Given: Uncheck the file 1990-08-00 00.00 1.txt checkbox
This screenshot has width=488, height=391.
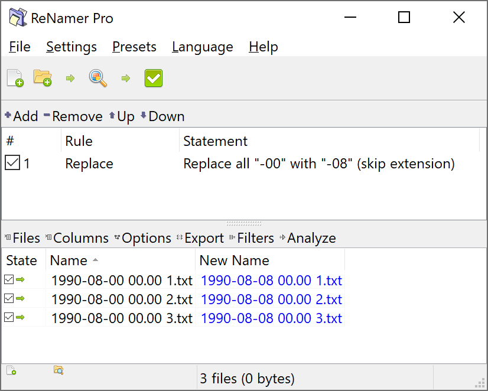Looking at the screenshot, I should coord(9,279).
